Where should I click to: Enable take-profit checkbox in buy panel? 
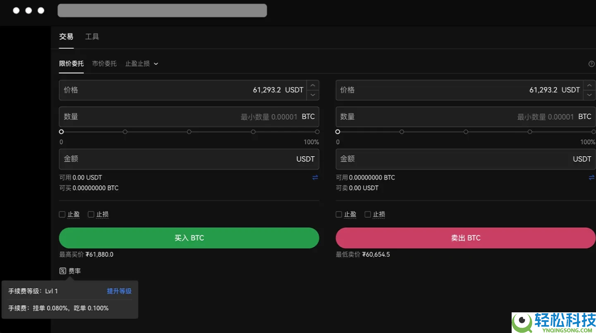pyautogui.click(x=62, y=214)
